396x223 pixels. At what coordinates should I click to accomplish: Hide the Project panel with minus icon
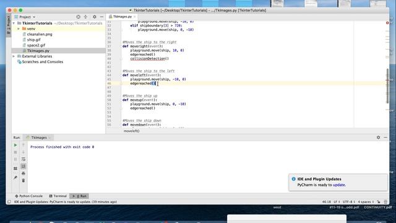coord(101,17)
